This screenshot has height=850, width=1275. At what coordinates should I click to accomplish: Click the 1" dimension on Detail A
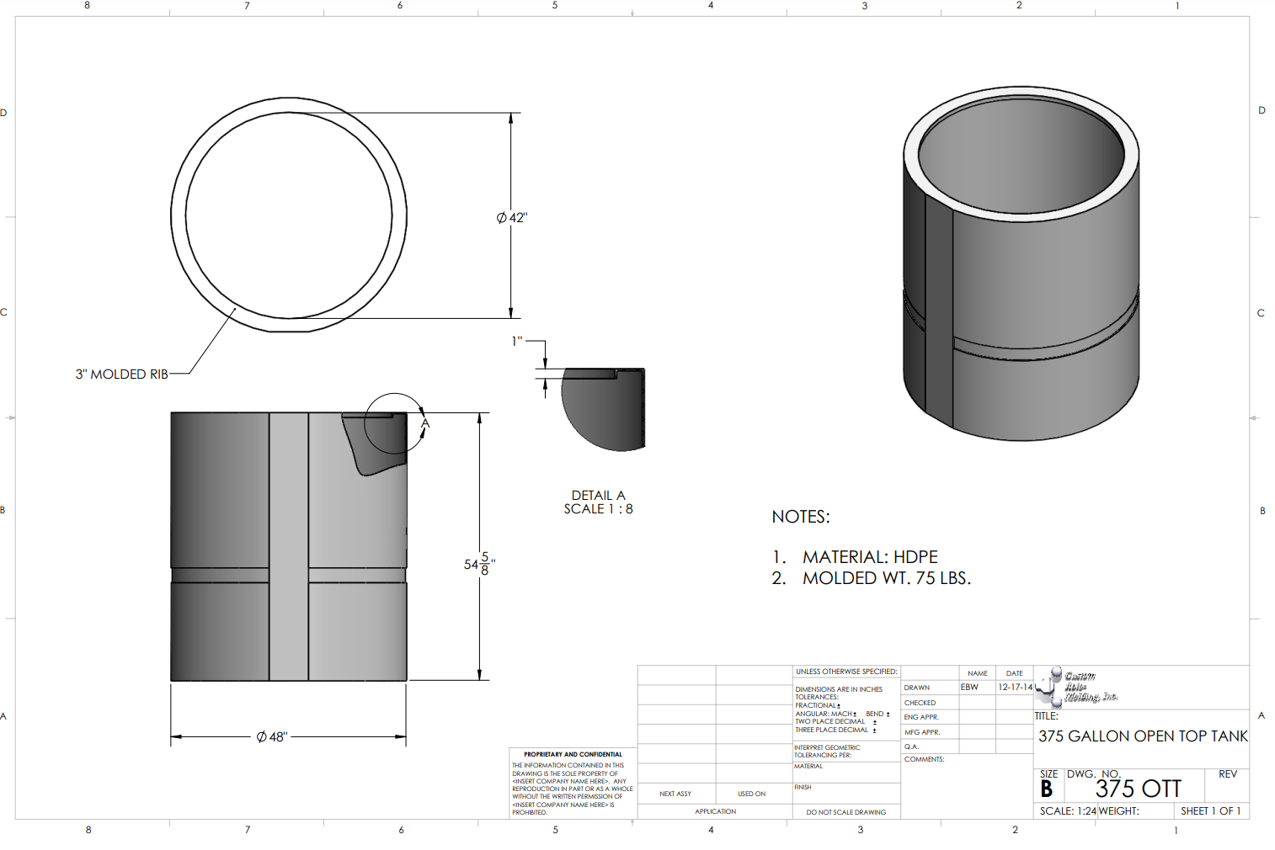(x=517, y=341)
